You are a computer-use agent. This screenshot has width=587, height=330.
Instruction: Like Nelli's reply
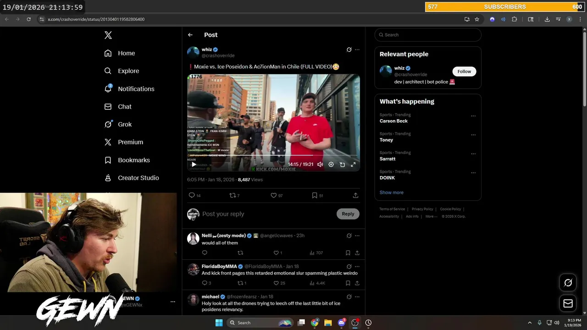click(277, 253)
